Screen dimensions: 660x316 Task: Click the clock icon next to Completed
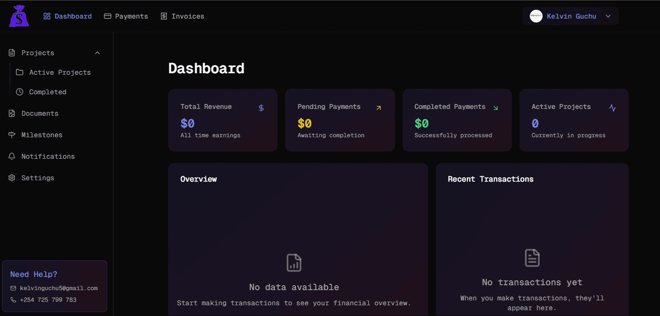point(20,92)
